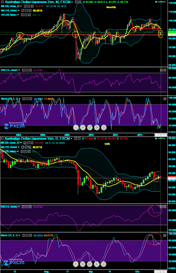This screenshot has width=176, height=273.
Task: Remove Stoch indicator from Daily chart
Action: (31, 235)
